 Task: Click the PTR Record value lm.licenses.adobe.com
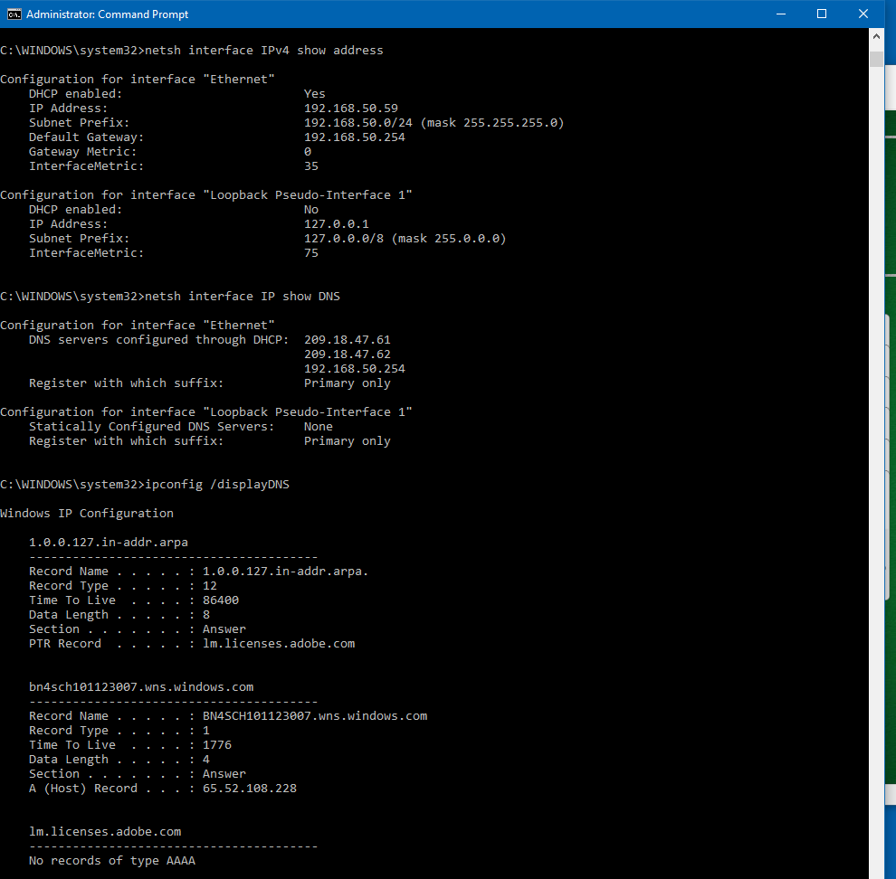[278, 644]
